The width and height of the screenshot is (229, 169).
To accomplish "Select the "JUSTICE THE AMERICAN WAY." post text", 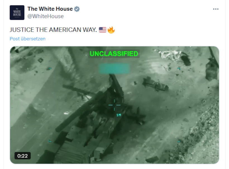I will [53, 30].
